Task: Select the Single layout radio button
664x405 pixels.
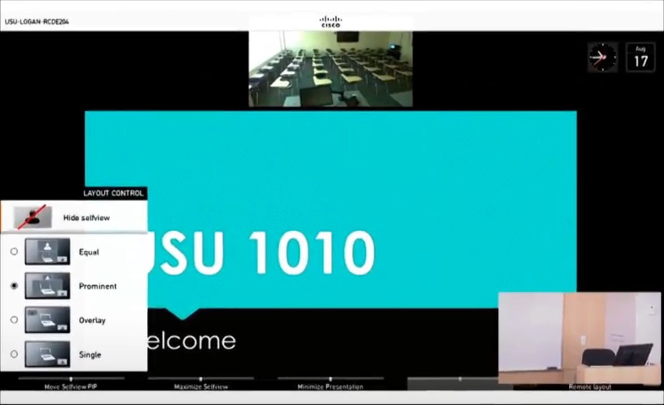Action: 14,354
